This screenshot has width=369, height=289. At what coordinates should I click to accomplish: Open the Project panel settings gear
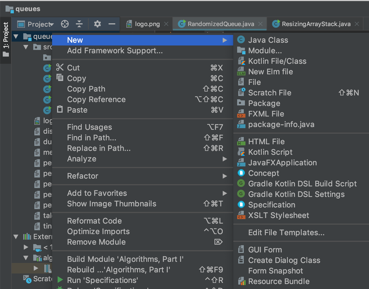click(97, 24)
